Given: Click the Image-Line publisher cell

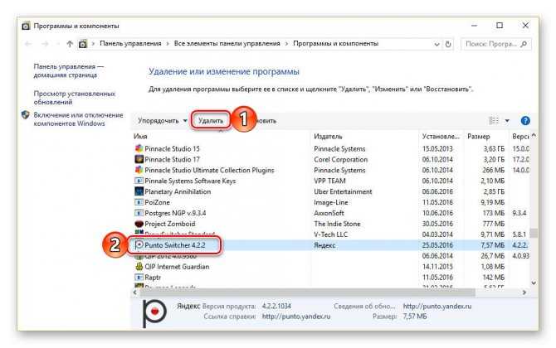Looking at the screenshot, I should pyautogui.click(x=331, y=202).
